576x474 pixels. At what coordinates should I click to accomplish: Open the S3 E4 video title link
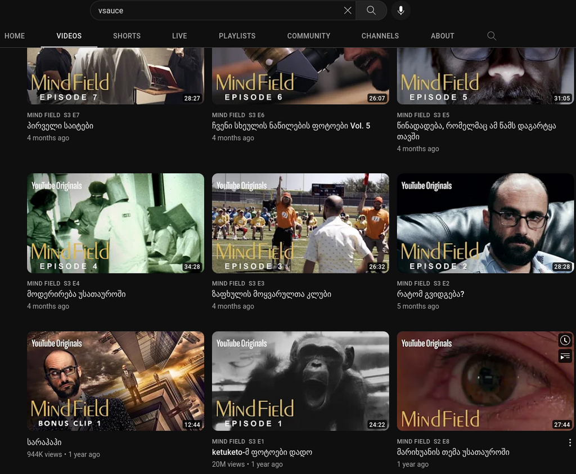(76, 294)
